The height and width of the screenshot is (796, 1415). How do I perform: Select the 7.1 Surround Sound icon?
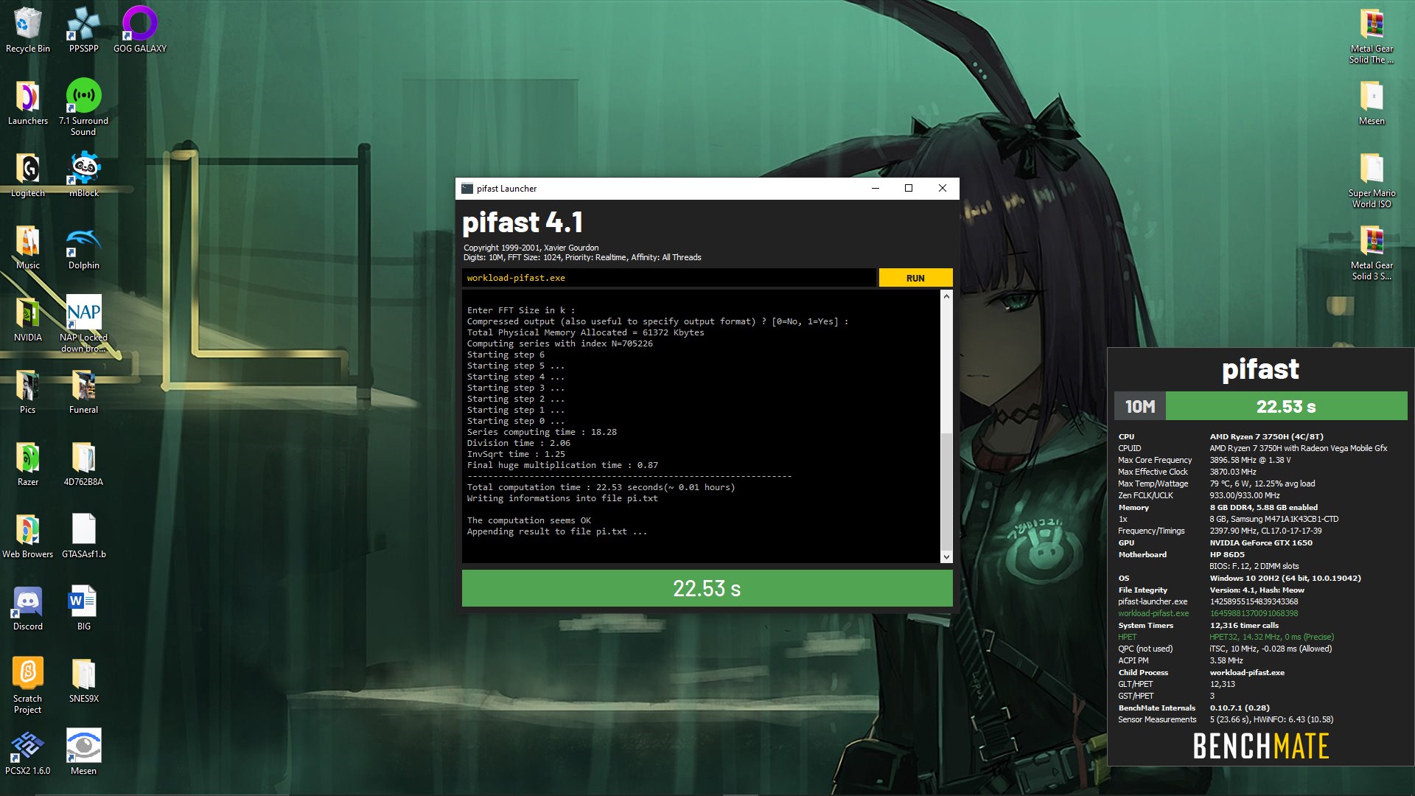pyautogui.click(x=83, y=107)
